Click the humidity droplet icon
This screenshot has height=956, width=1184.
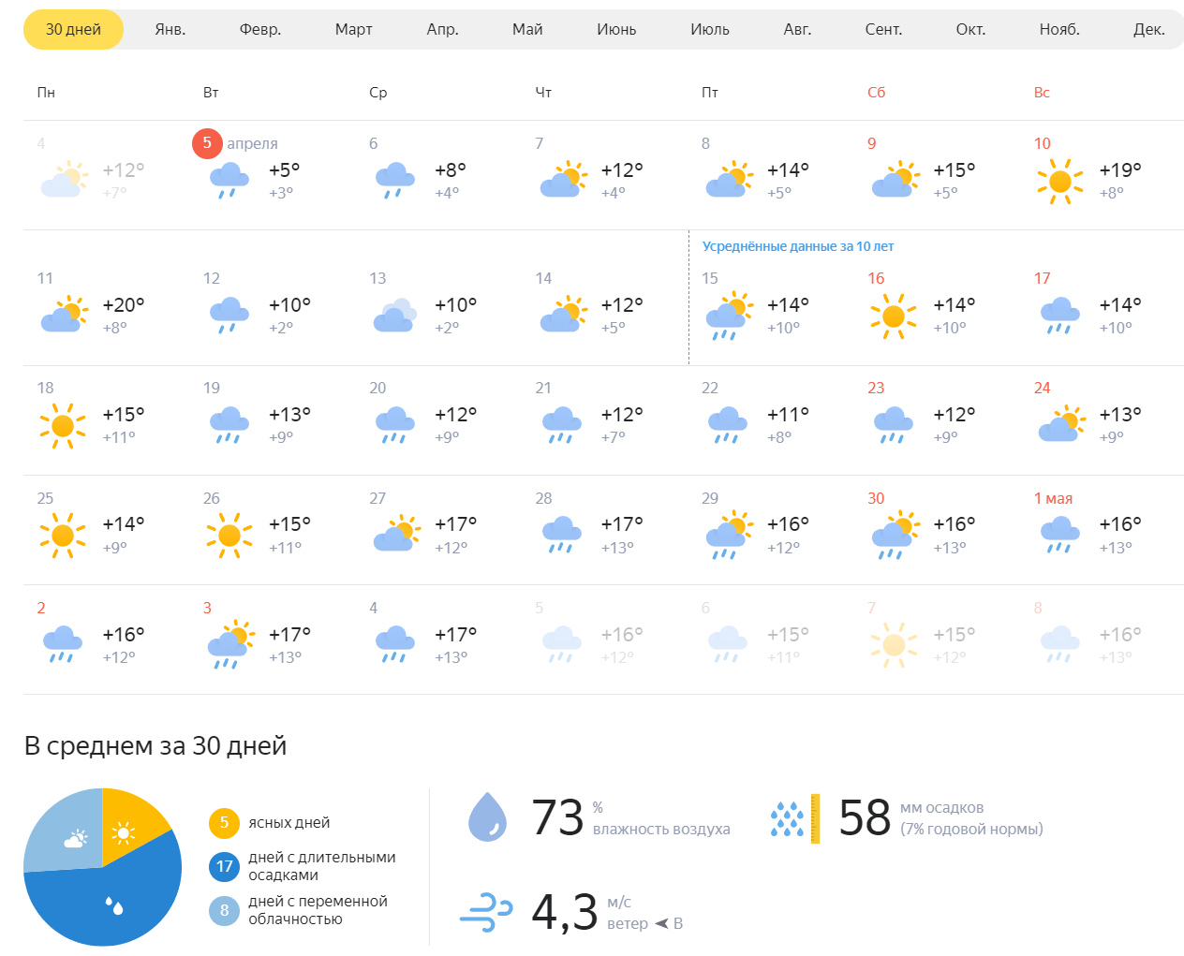[x=487, y=817]
